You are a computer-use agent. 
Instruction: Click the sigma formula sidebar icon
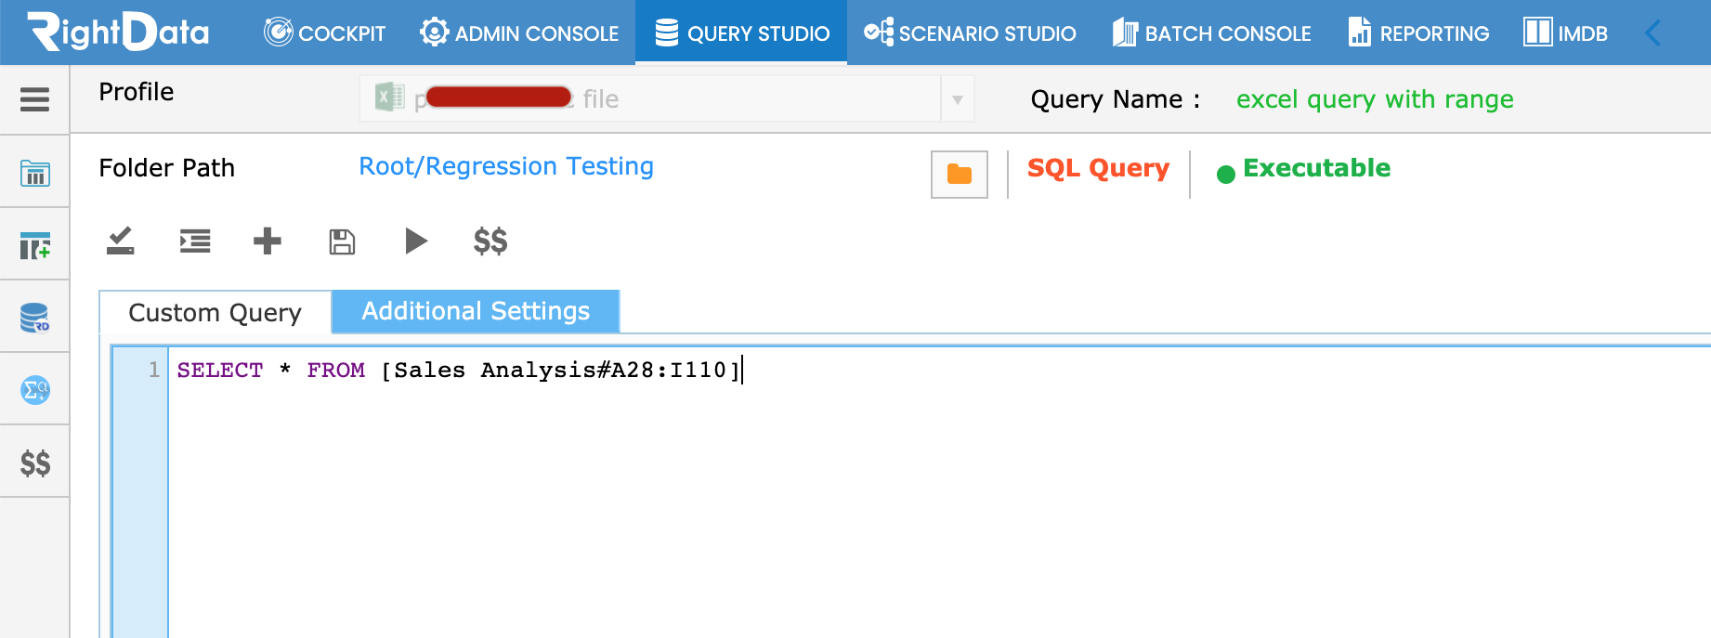(34, 390)
